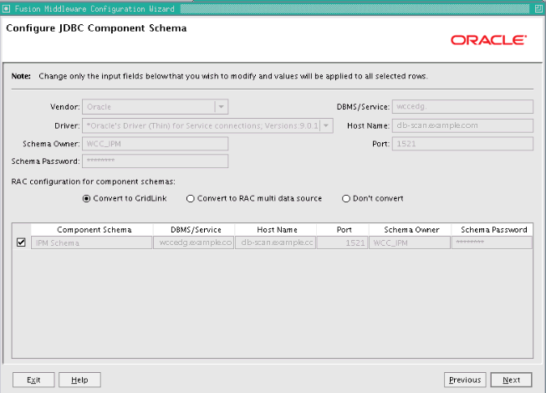Click the Schema Password column header
Screen dimensions: 546x393
click(x=492, y=230)
